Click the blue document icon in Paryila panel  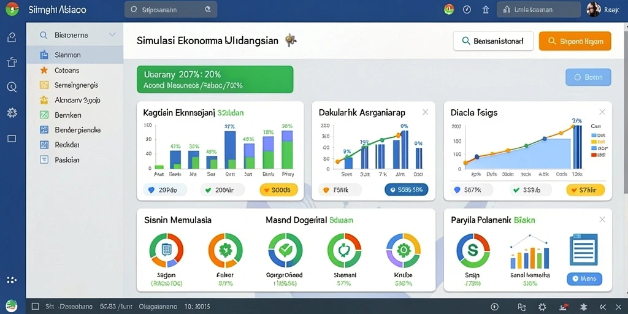[584, 250]
